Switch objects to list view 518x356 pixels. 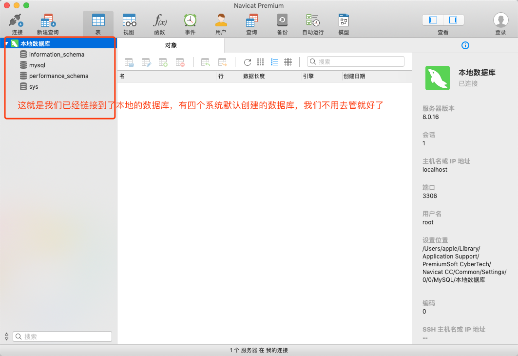(274, 62)
